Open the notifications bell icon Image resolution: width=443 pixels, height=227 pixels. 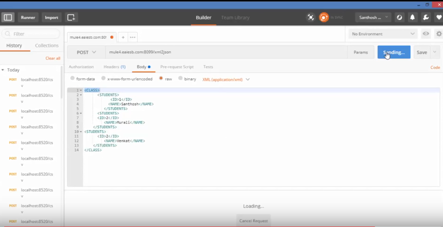(x=413, y=17)
